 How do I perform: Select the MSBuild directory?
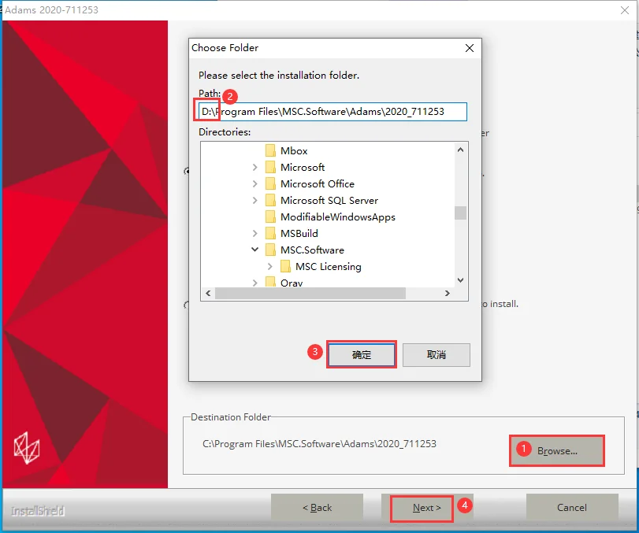[x=299, y=234]
